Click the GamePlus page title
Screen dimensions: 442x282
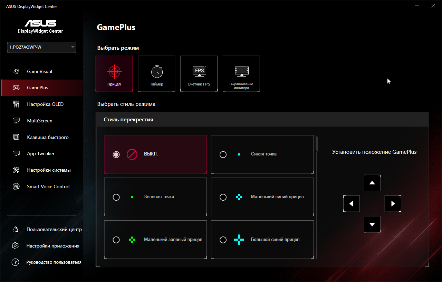[116, 27]
